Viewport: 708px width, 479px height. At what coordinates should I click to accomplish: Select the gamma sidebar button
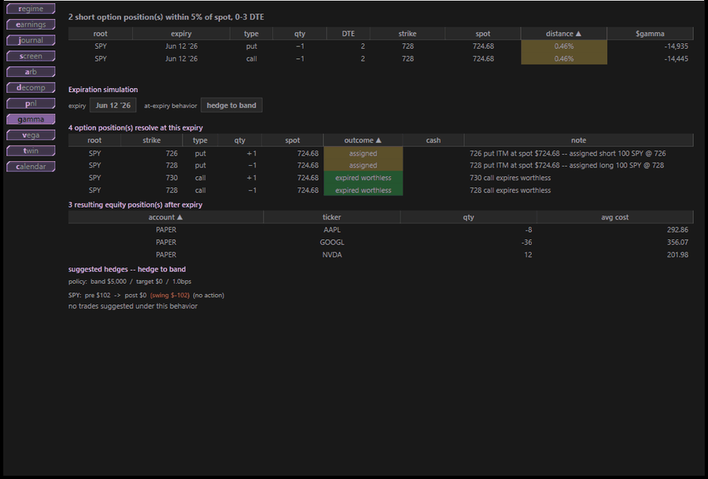point(31,120)
